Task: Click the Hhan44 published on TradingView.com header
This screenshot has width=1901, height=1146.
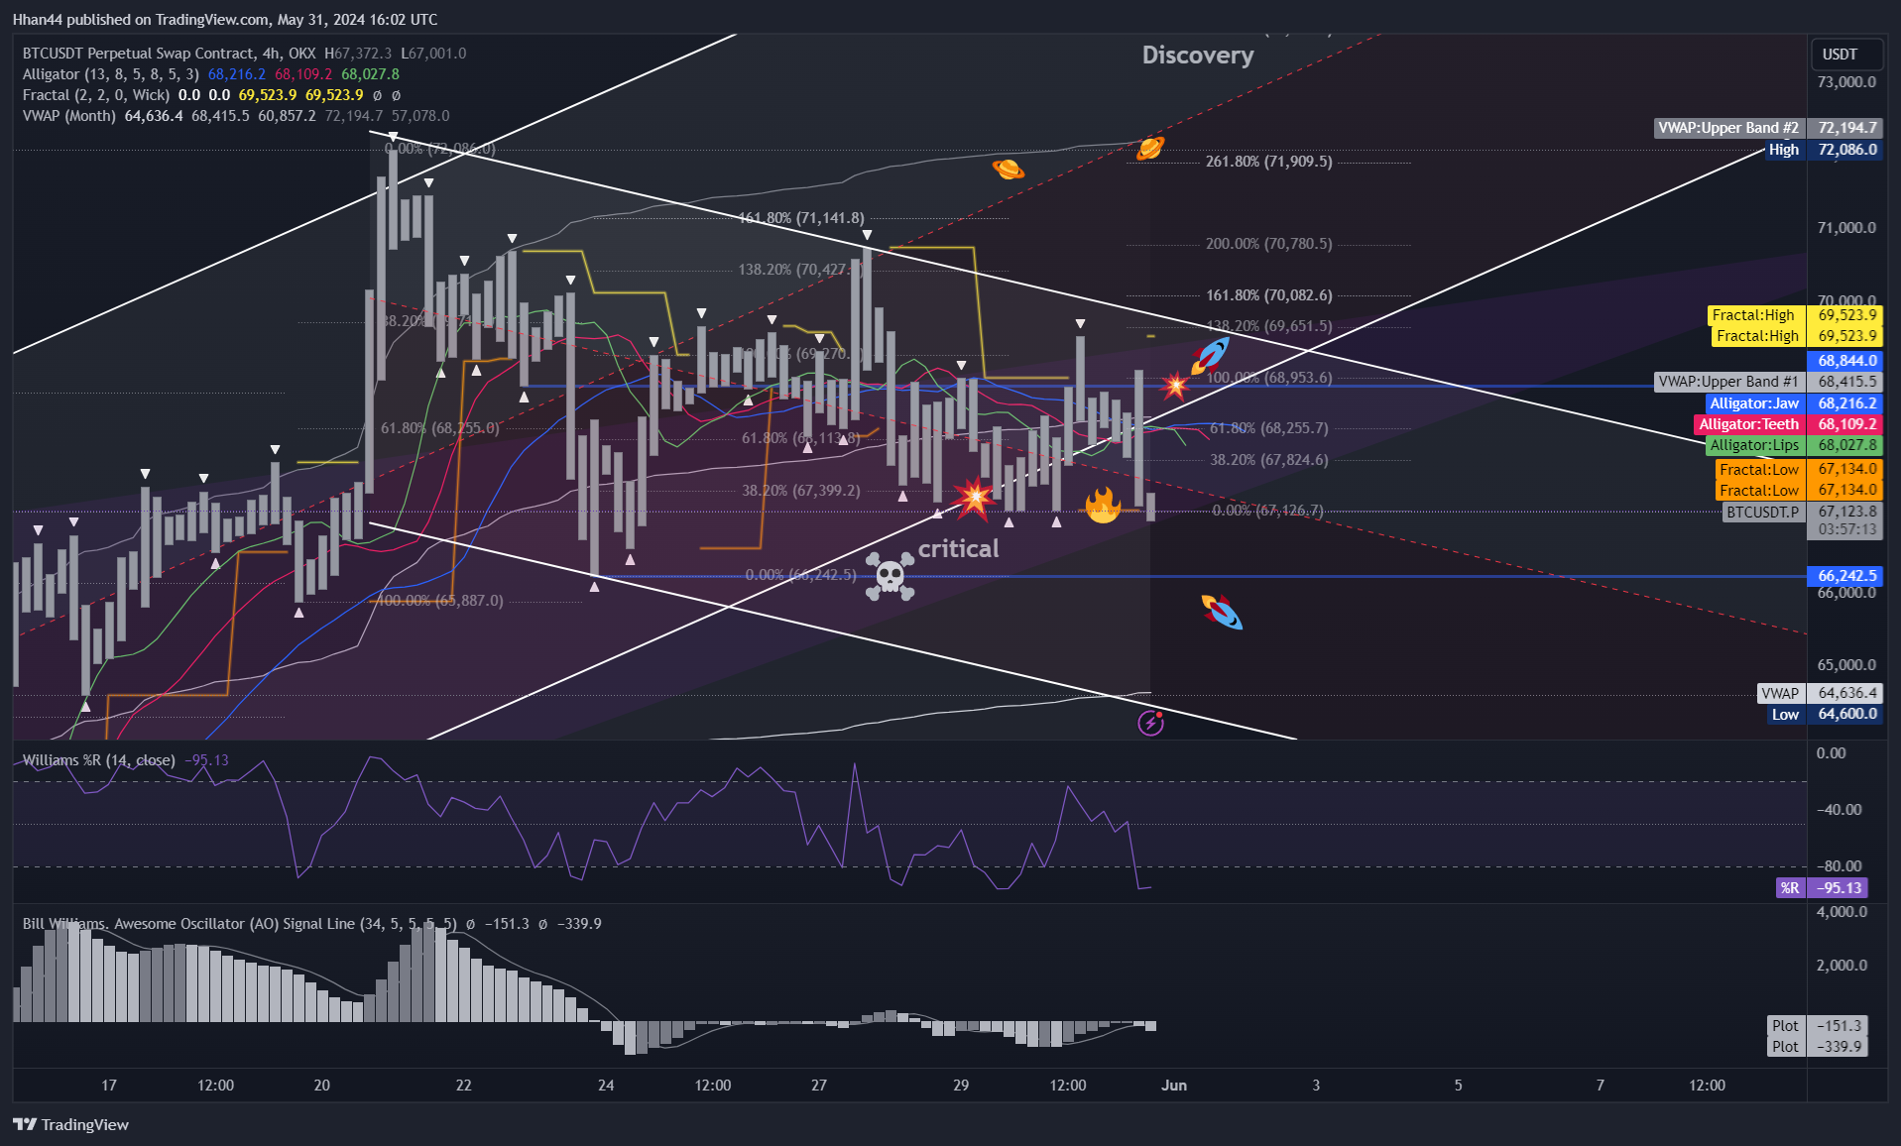Action: point(225,20)
